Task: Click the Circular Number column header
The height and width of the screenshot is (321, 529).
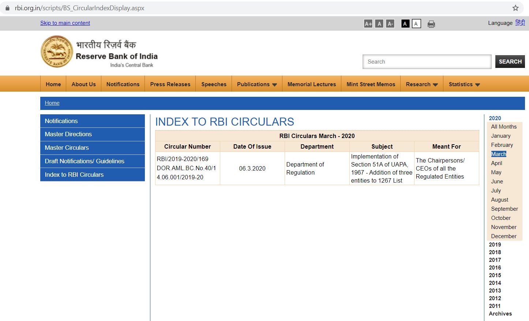Action: (188, 146)
